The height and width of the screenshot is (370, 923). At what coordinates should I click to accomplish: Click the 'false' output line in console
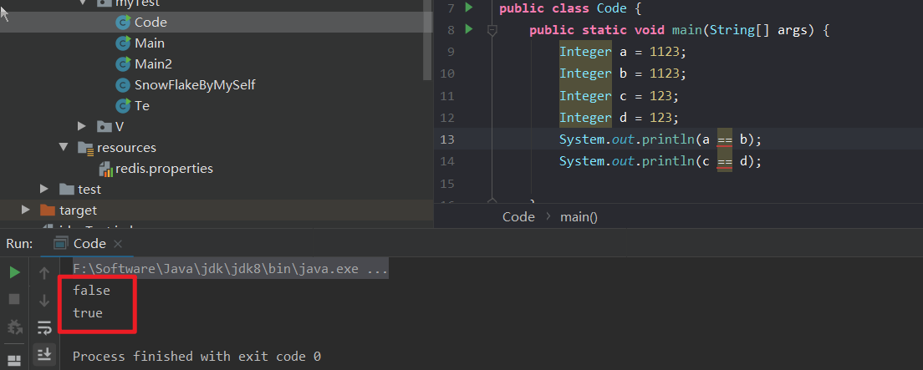point(91,290)
